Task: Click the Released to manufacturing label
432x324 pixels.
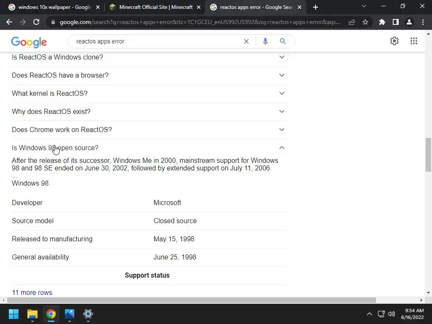Action: (52, 239)
